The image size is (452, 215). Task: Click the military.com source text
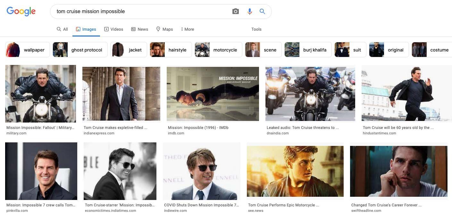[16, 133]
